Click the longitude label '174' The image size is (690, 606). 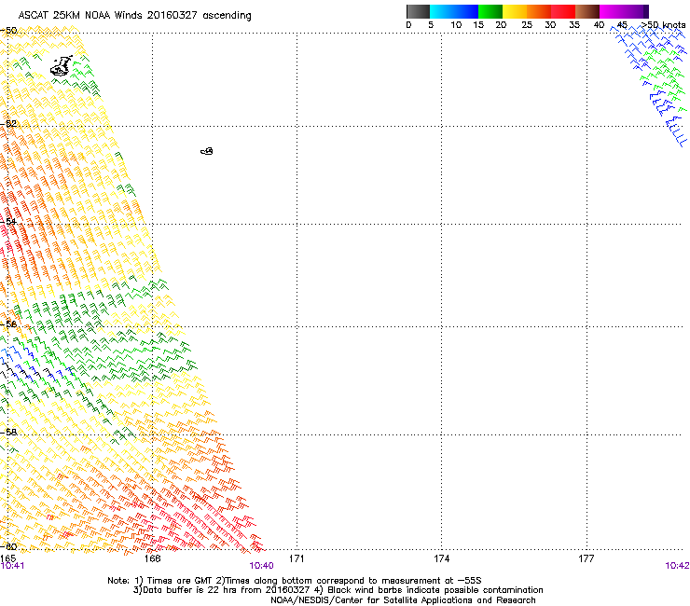441,558
